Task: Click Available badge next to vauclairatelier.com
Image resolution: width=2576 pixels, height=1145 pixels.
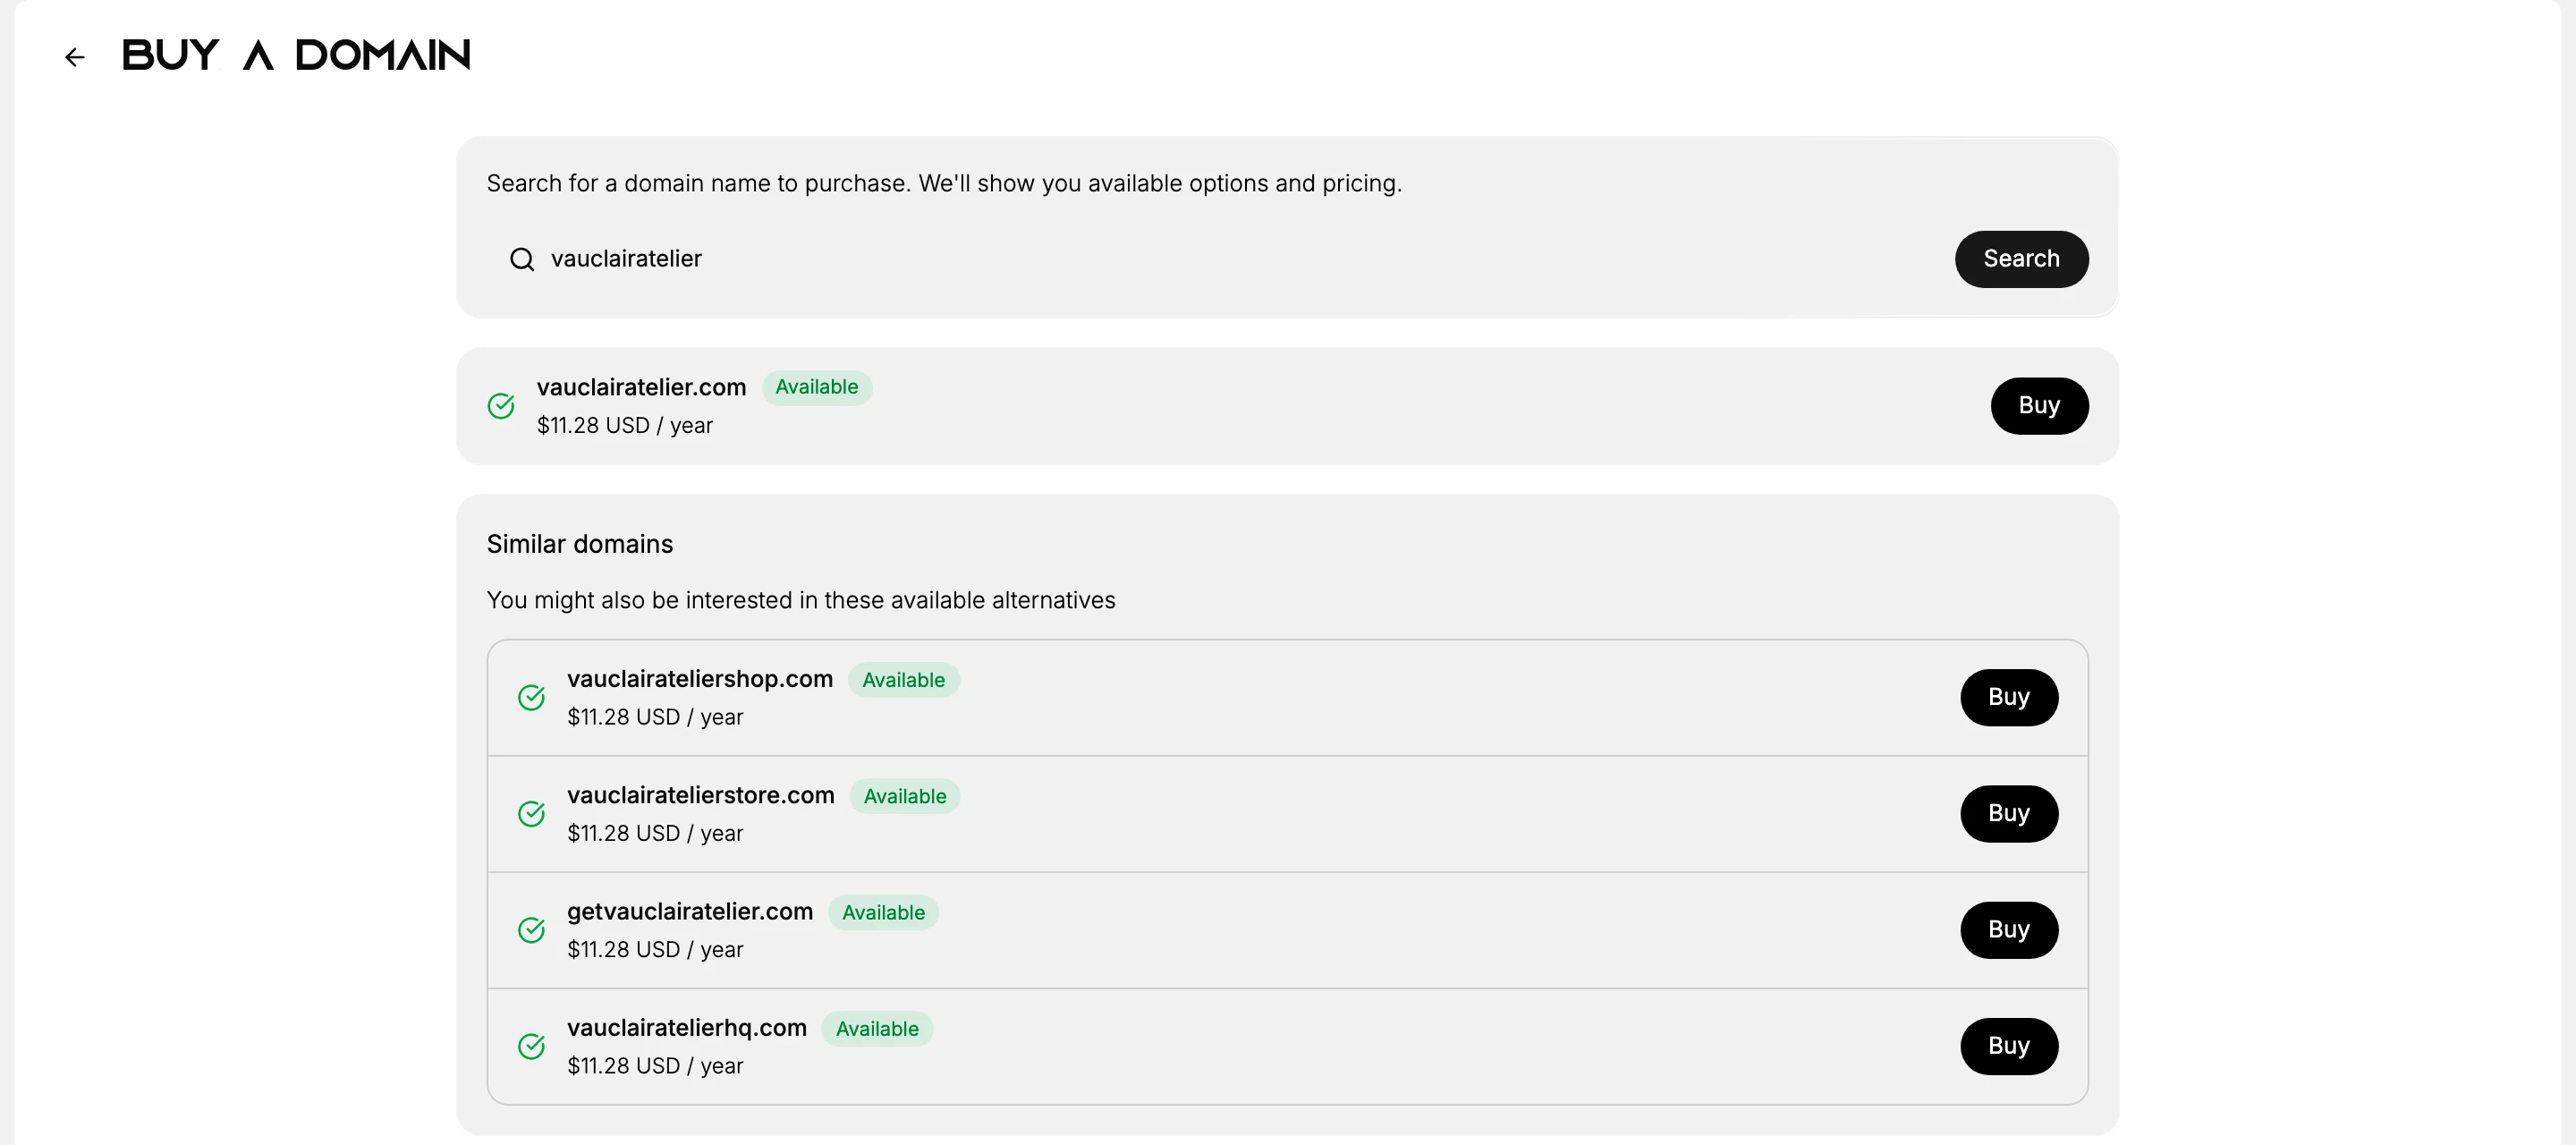Action: coord(816,387)
